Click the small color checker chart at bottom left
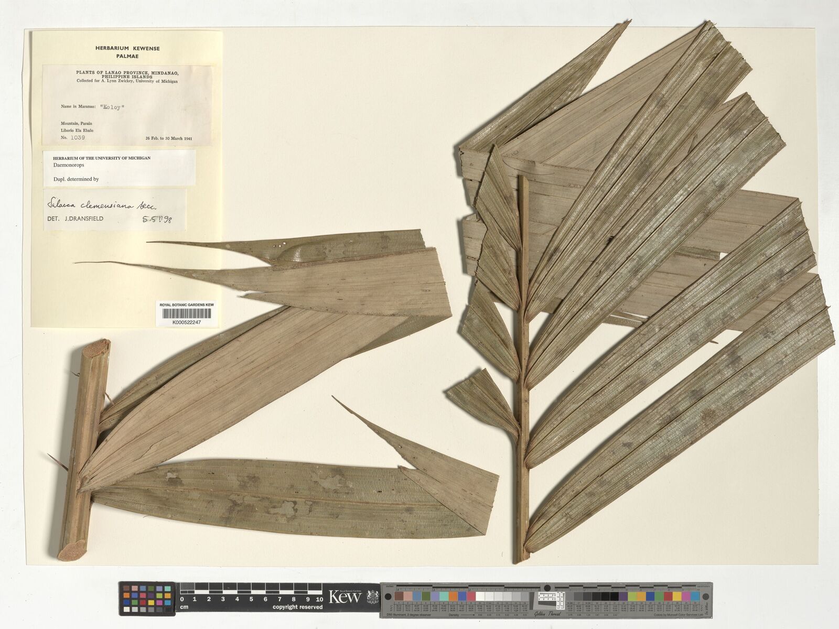 tap(147, 599)
